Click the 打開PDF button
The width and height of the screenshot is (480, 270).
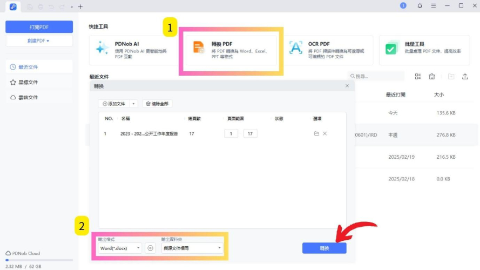click(x=39, y=27)
